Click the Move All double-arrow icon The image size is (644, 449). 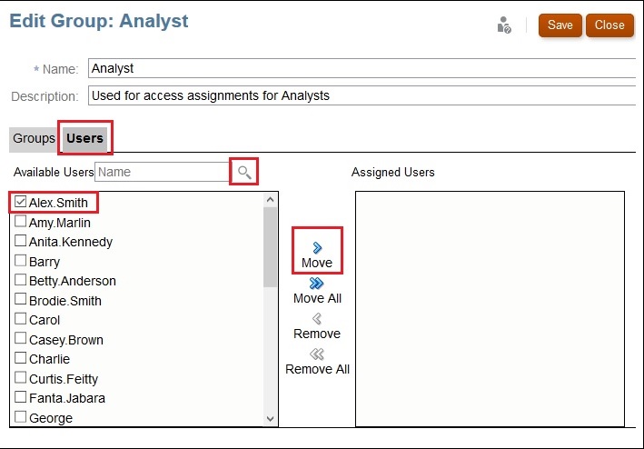pos(317,284)
